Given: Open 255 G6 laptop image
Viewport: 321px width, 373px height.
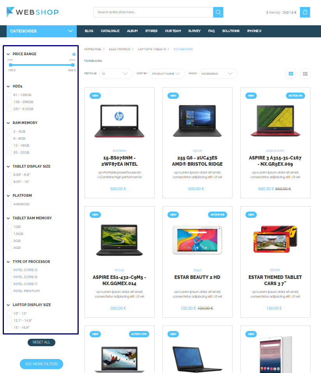Looking at the screenshot, I should point(198,121).
